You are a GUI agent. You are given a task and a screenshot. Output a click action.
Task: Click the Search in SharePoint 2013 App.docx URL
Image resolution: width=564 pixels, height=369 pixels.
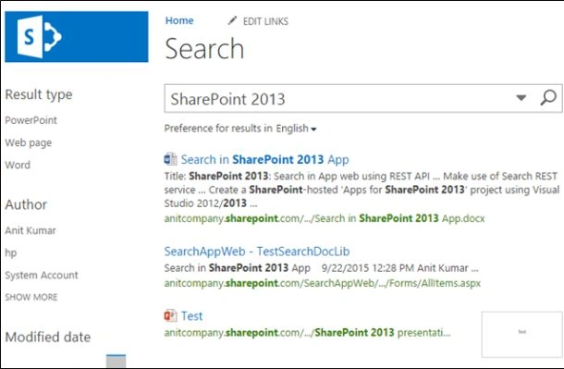tap(325, 218)
